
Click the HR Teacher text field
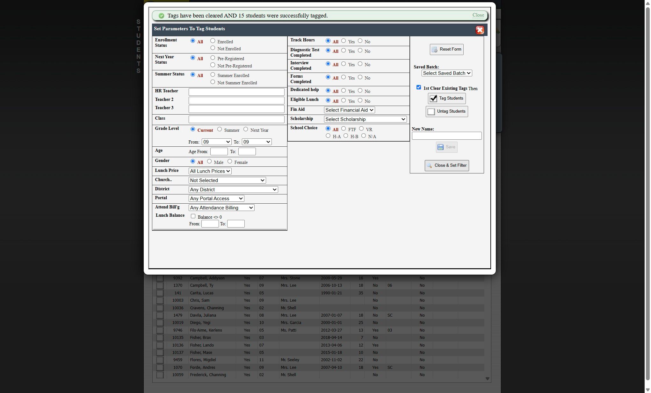click(236, 92)
